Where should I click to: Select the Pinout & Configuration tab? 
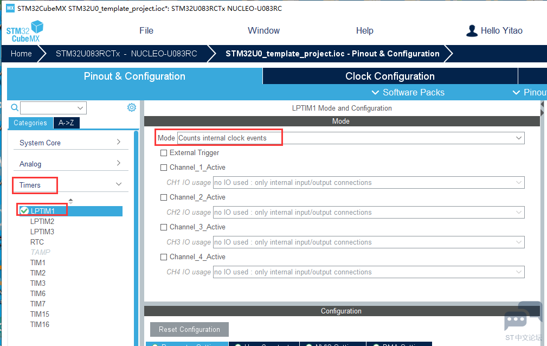point(134,76)
